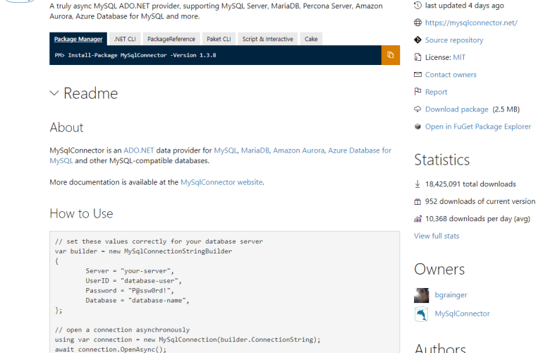Screen dimensions: 543x353
Task: Switch to Script & Interactive tab
Action: pyautogui.click(x=267, y=40)
